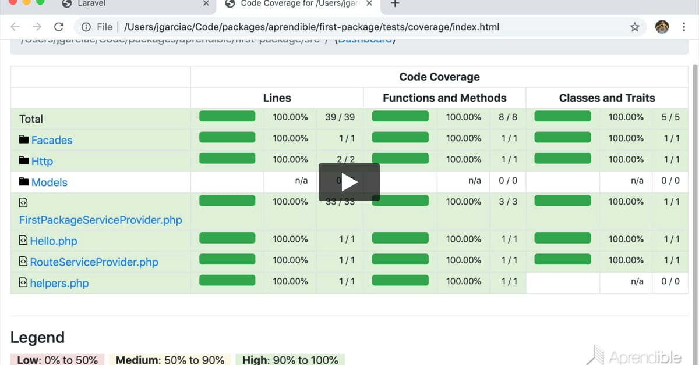
Task: Open the Chrome three-dot menu
Action: pyautogui.click(x=684, y=27)
